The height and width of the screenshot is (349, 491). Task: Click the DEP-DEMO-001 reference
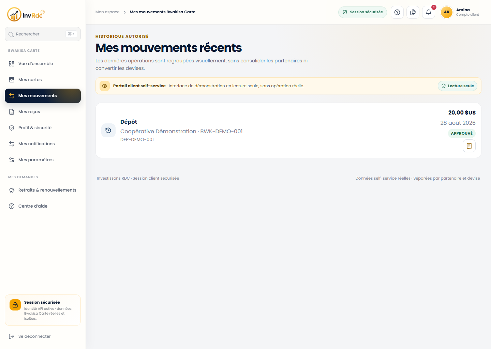137,140
